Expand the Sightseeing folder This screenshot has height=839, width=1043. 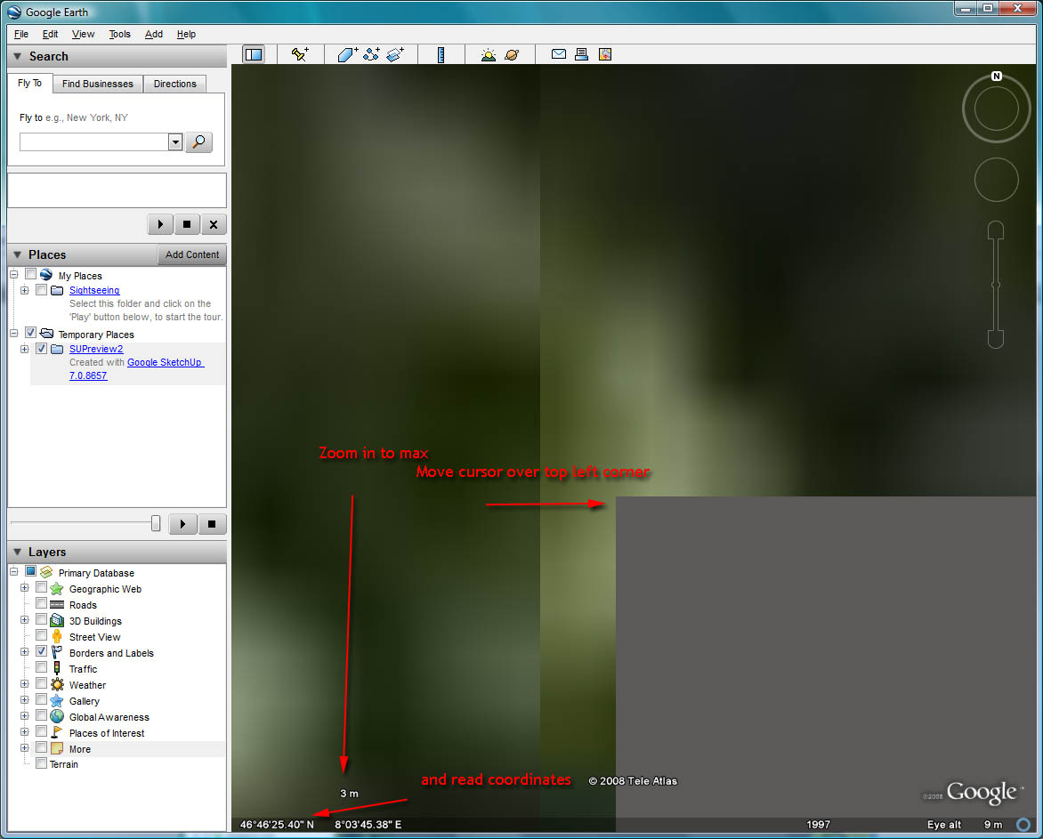pyautogui.click(x=25, y=291)
